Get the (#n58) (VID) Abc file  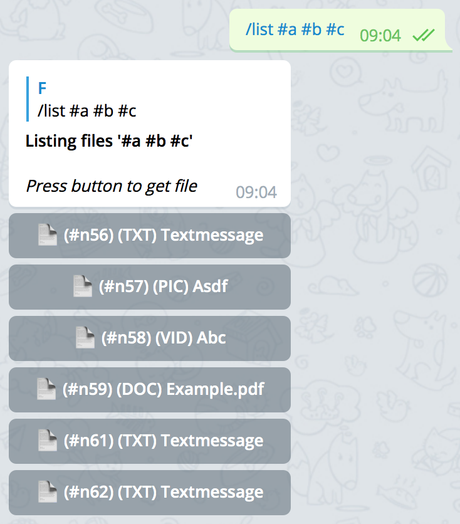(150, 338)
